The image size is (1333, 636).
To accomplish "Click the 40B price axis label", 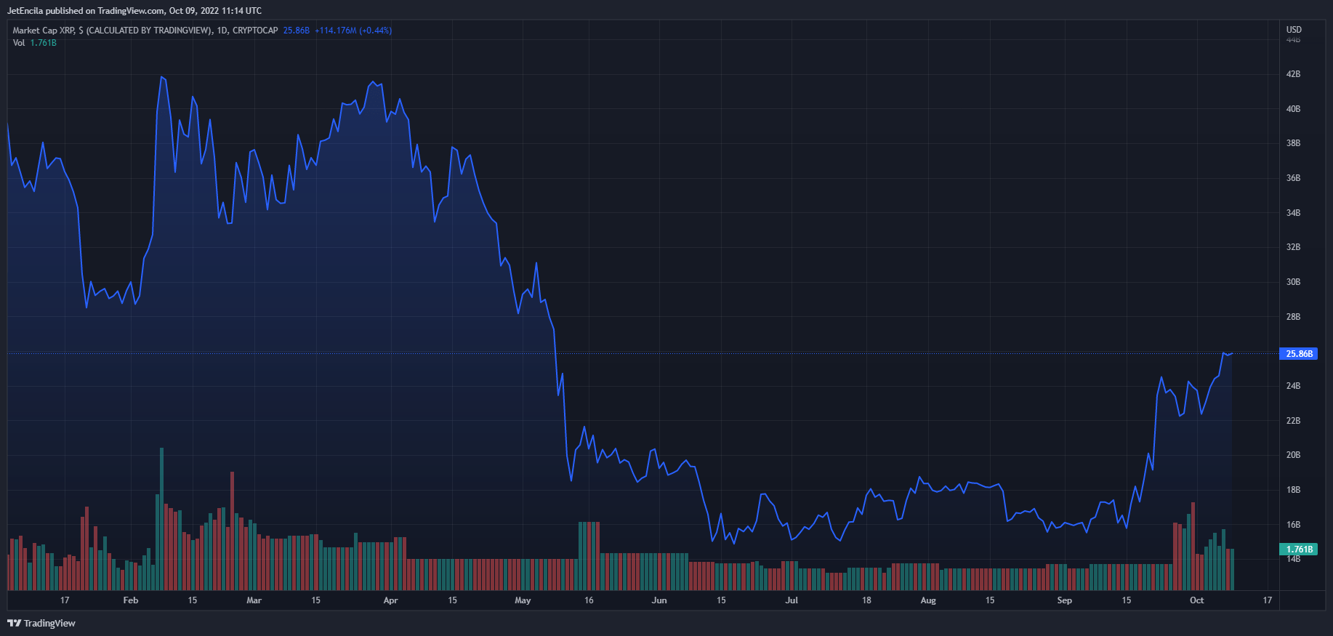I will (1293, 109).
